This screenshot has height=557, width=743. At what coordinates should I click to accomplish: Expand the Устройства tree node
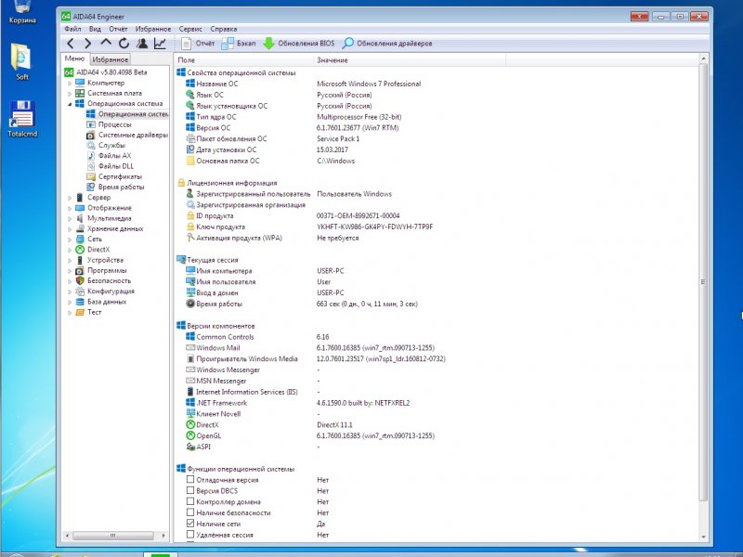(x=70, y=261)
